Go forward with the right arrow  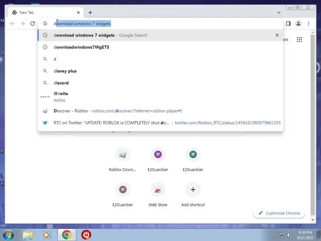[23, 24]
